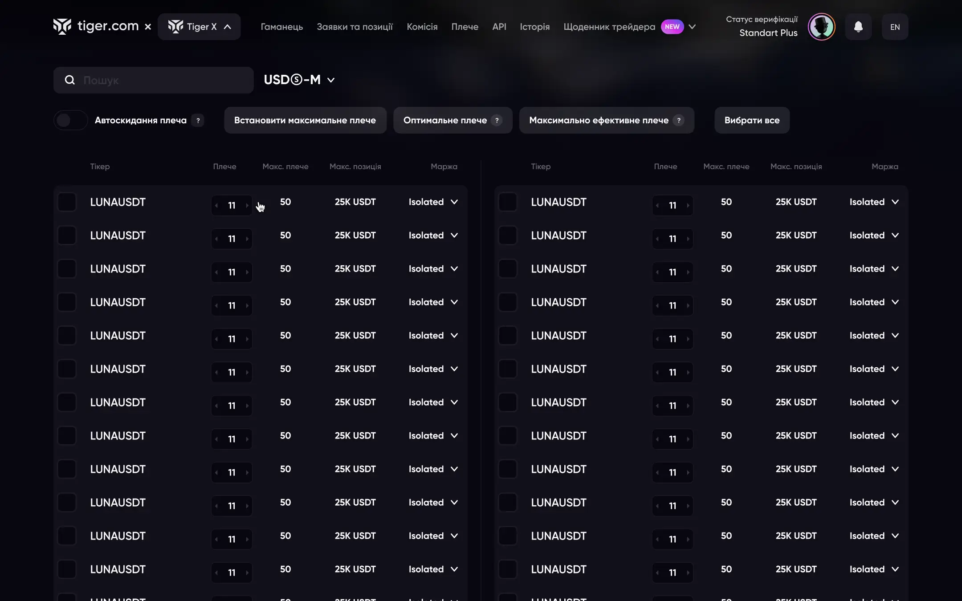Viewport: 962px width, 601px height.
Task: Open the user profile avatar
Action: tap(821, 27)
